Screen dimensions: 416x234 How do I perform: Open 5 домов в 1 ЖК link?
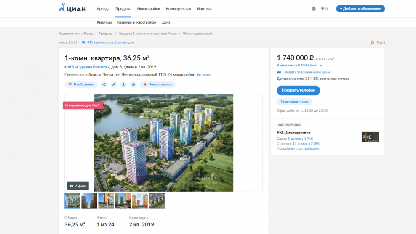(x=300, y=139)
